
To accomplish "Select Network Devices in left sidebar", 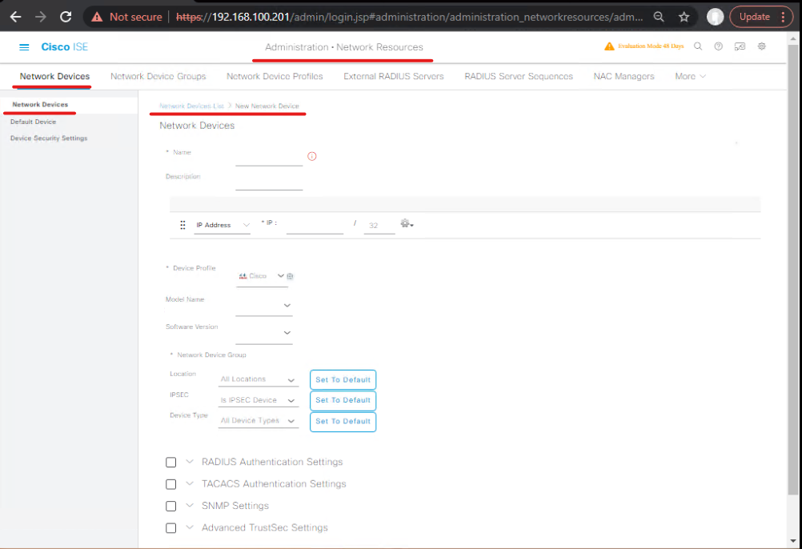I will click(x=40, y=105).
